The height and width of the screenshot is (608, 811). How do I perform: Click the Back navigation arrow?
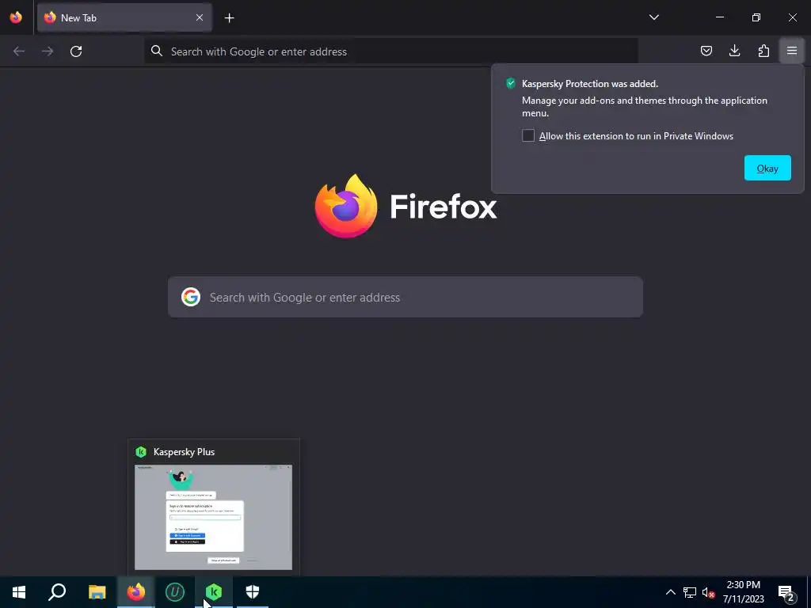click(x=19, y=51)
